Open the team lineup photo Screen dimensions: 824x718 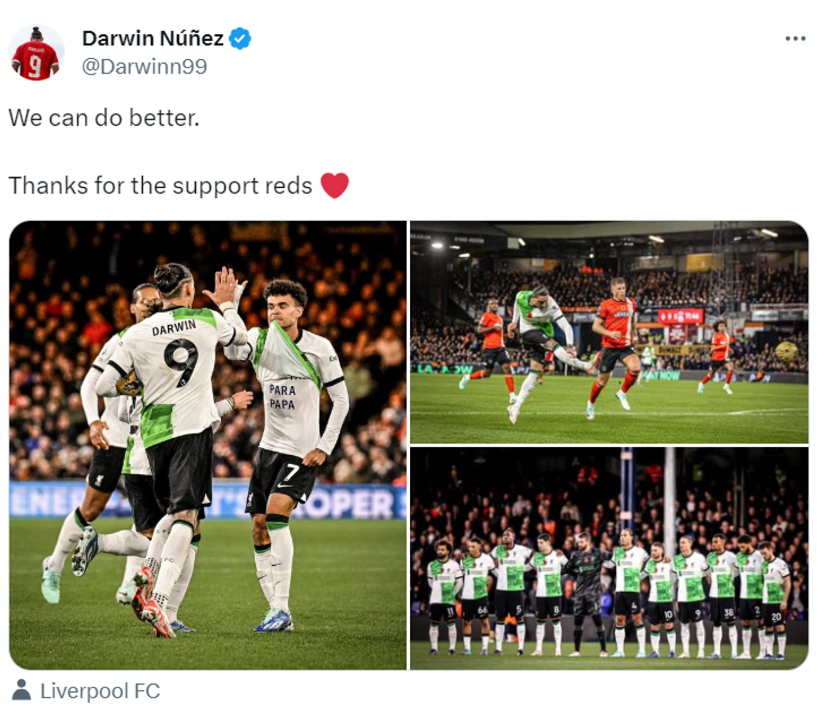click(609, 559)
